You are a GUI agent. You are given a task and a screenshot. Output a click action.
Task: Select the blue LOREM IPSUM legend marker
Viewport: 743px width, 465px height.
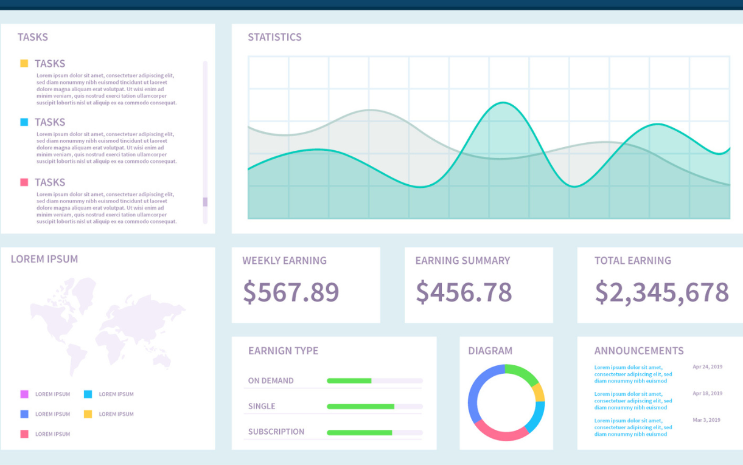click(x=23, y=414)
